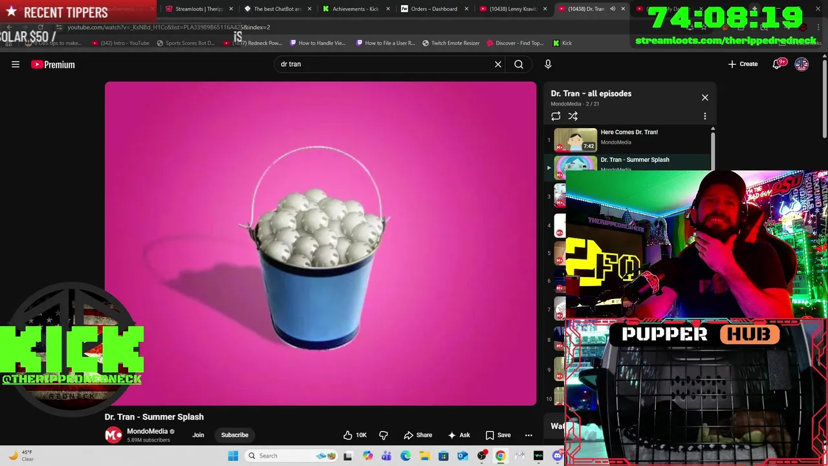Open File Explorer on the taskbar
The image size is (828, 466).
pyautogui.click(x=424, y=456)
